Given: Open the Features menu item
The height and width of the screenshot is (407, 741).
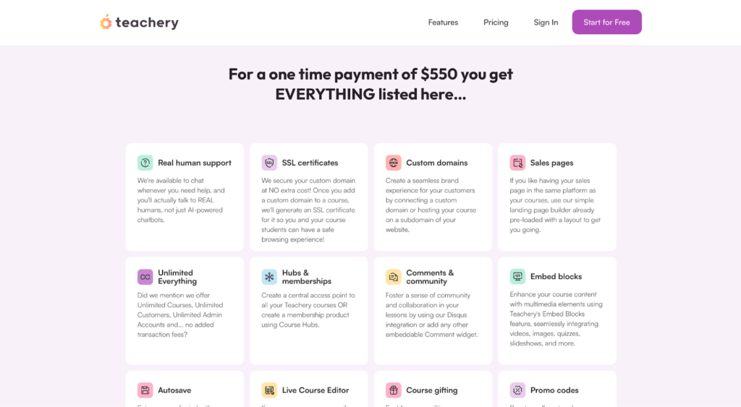Looking at the screenshot, I should tap(443, 22).
